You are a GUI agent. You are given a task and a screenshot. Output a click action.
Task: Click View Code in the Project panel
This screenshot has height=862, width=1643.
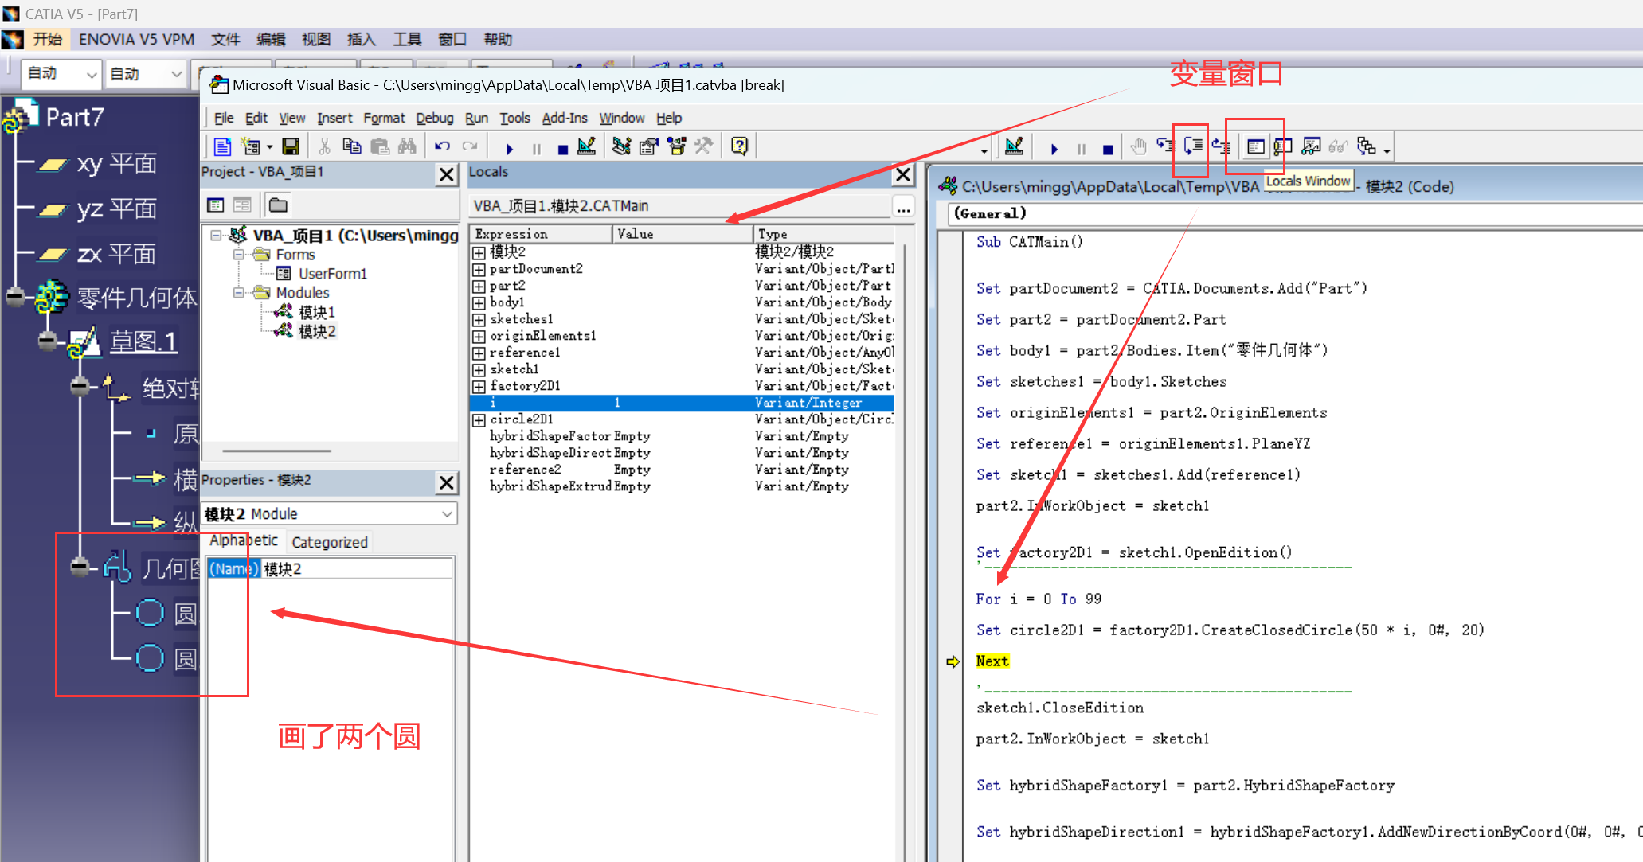(216, 205)
